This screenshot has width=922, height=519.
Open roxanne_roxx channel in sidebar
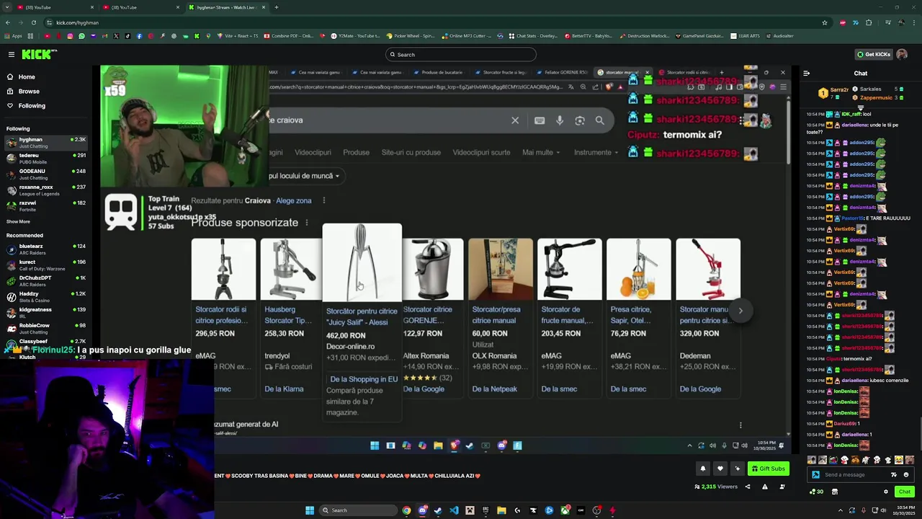pyautogui.click(x=46, y=190)
